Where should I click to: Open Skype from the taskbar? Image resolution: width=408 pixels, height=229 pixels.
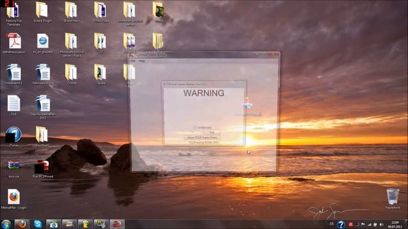(38, 224)
